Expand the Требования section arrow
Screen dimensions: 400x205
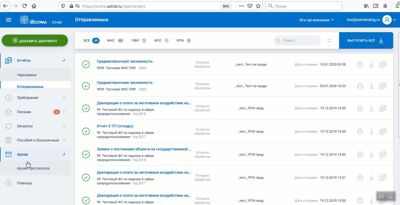[64, 98]
